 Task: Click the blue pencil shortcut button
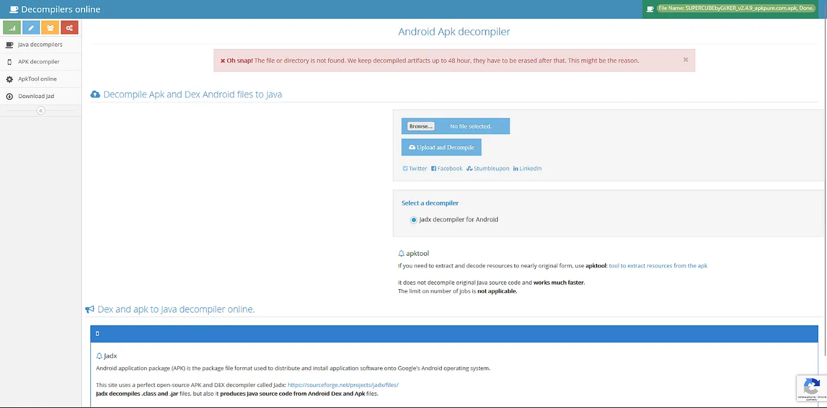31,27
